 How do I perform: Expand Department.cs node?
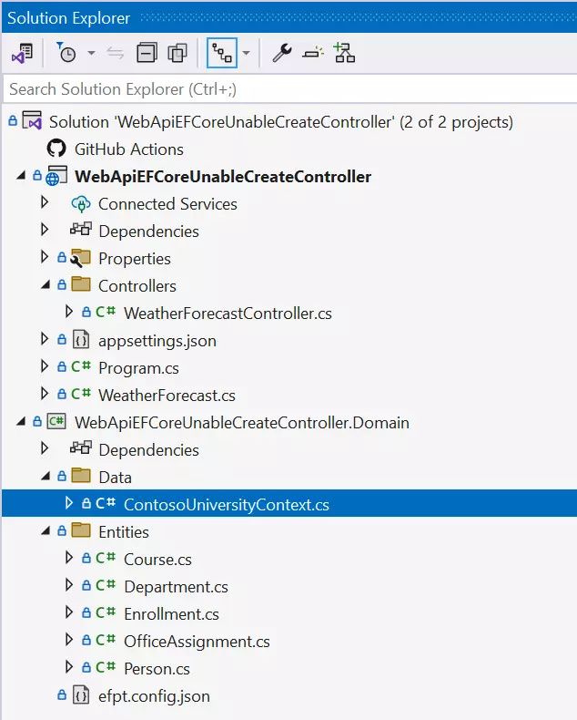click(69, 585)
